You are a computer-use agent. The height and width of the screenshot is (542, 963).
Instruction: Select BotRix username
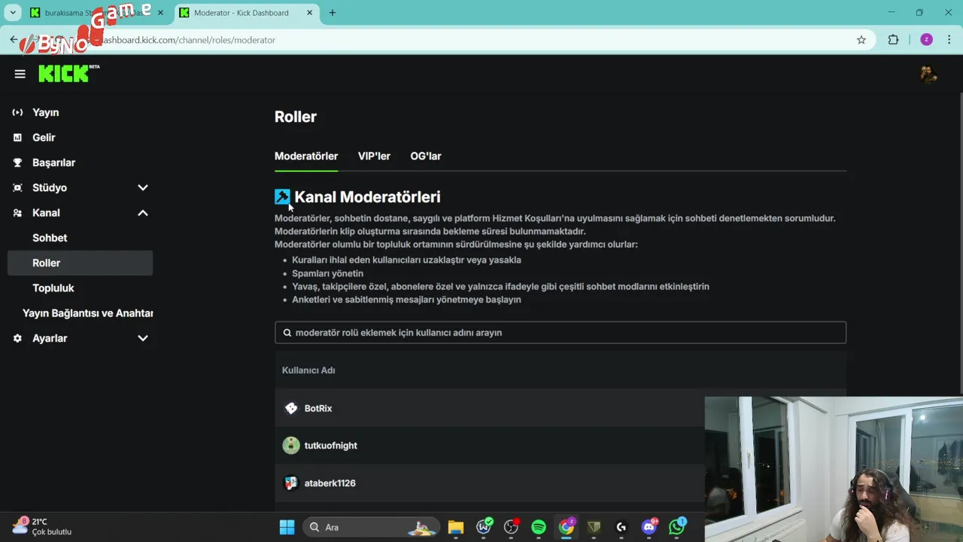pyautogui.click(x=318, y=408)
